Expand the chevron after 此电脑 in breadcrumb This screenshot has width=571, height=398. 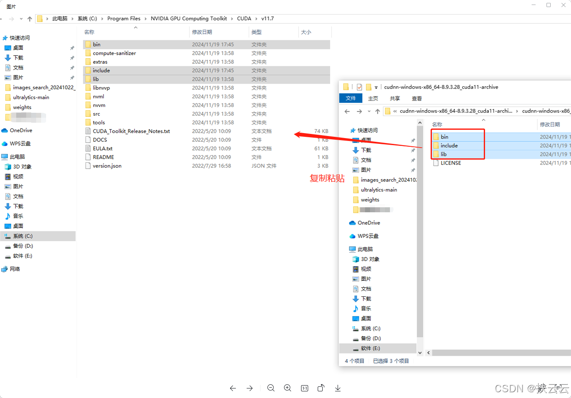point(72,19)
